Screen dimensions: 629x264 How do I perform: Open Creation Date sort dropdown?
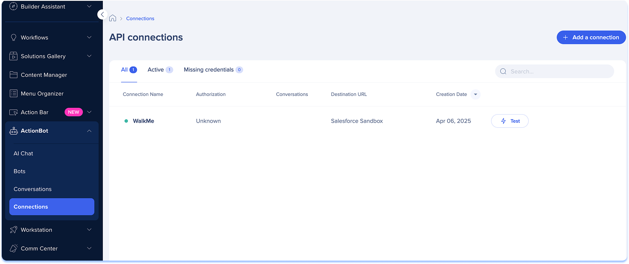pos(476,94)
